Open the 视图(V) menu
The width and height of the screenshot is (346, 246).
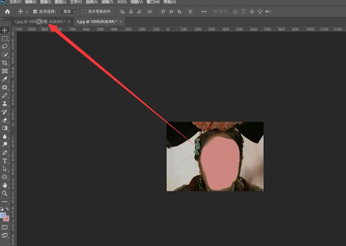(x=137, y=2)
